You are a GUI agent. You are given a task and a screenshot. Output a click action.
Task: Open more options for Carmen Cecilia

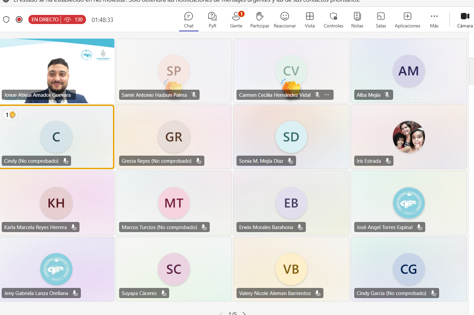[x=327, y=95]
